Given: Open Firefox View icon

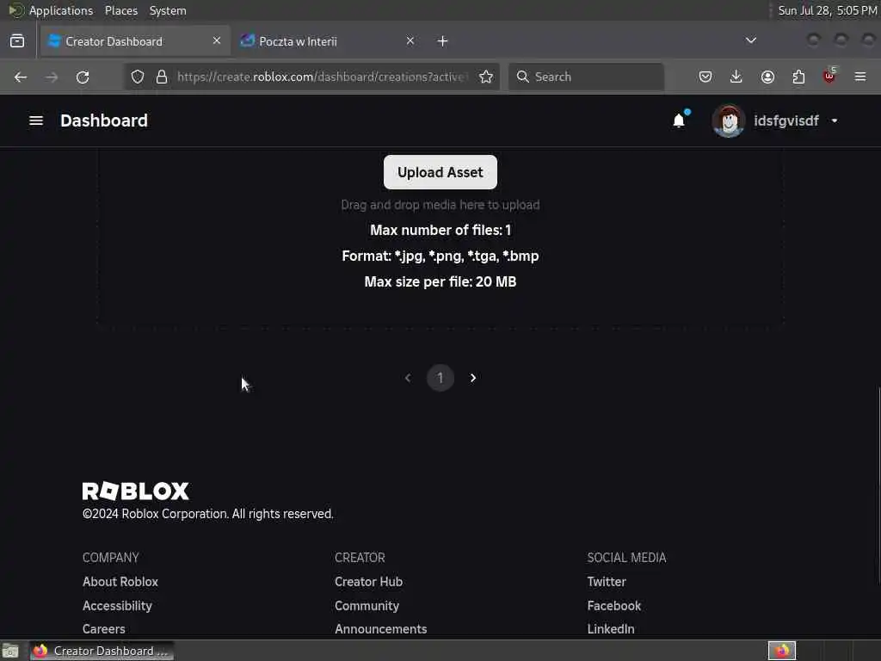Looking at the screenshot, I should click(17, 40).
